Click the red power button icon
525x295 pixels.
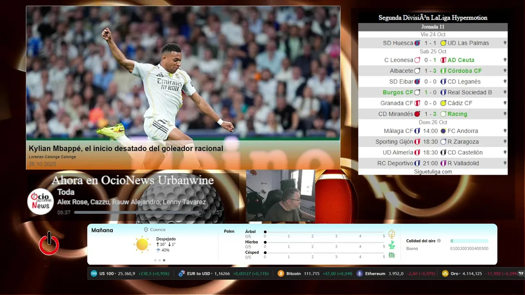[x=49, y=244]
